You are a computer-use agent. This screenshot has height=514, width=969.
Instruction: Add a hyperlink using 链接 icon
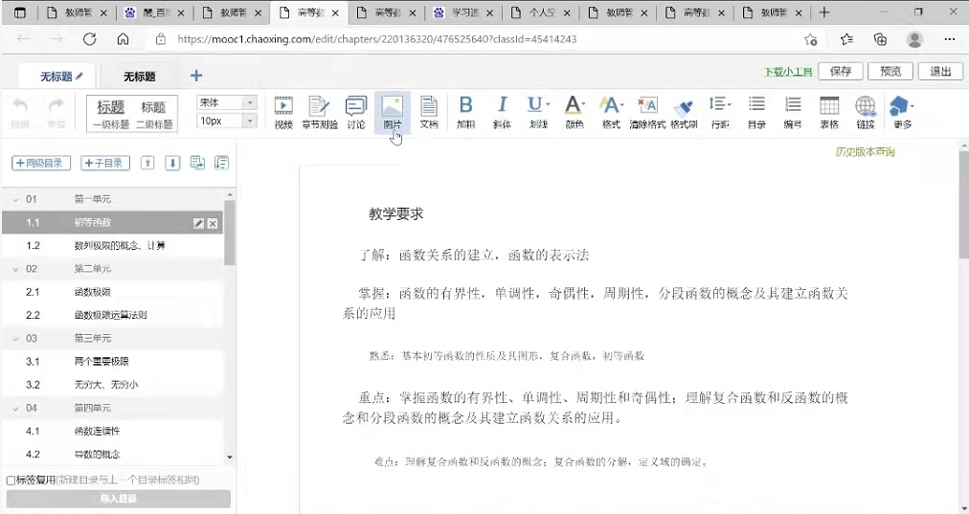point(866,112)
